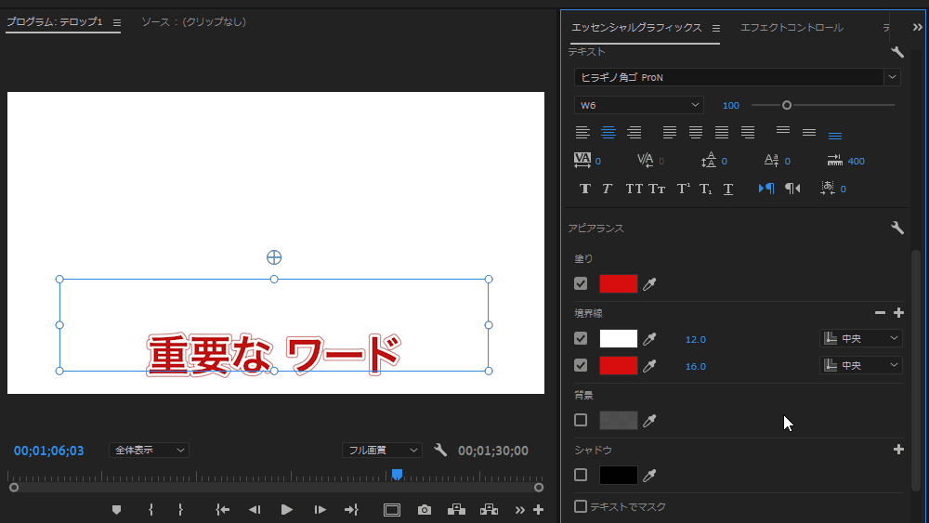Enable small caps Tt style
Image resolution: width=929 pixels, height=523 pixels.
click(x=657, y=189)
